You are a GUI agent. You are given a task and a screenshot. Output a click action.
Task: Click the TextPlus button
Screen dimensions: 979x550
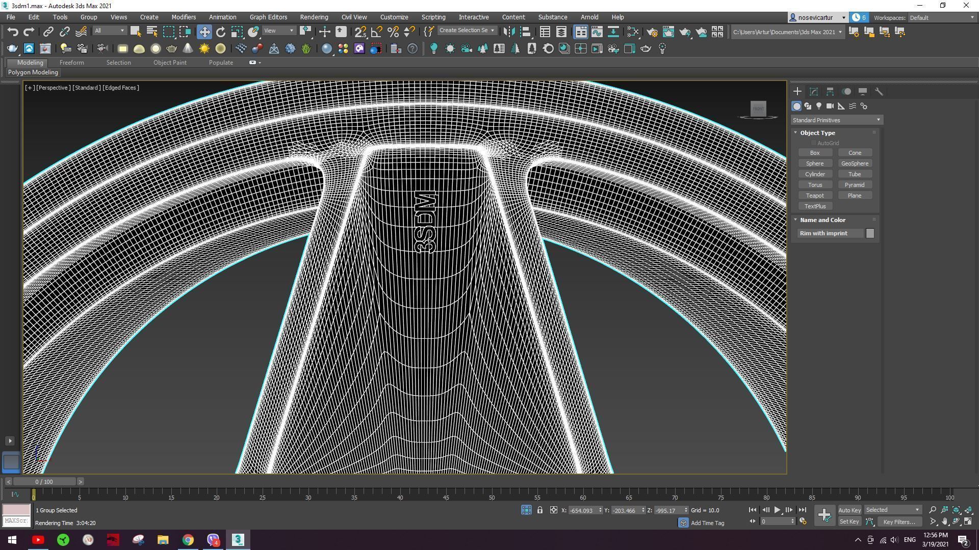815,206
